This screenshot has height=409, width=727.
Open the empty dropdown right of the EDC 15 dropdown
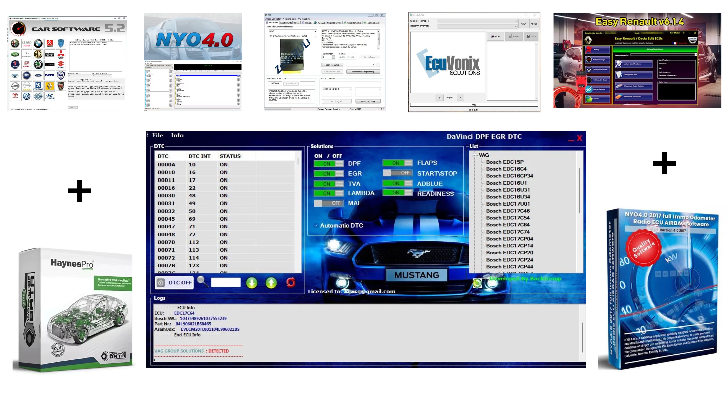click(368, 89)
